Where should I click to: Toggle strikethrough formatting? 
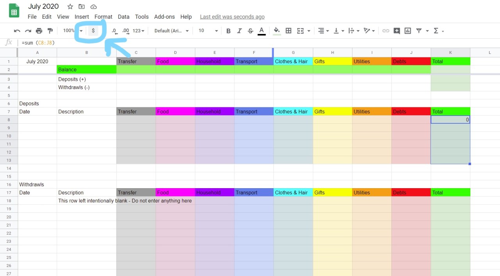point(250,30)
